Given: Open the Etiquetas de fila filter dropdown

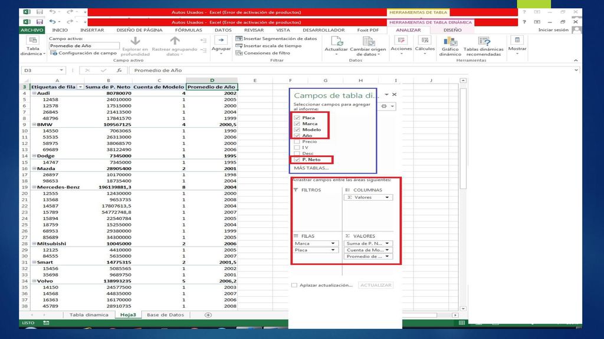Looking at the screenshot, I should (x=80, y=87).
